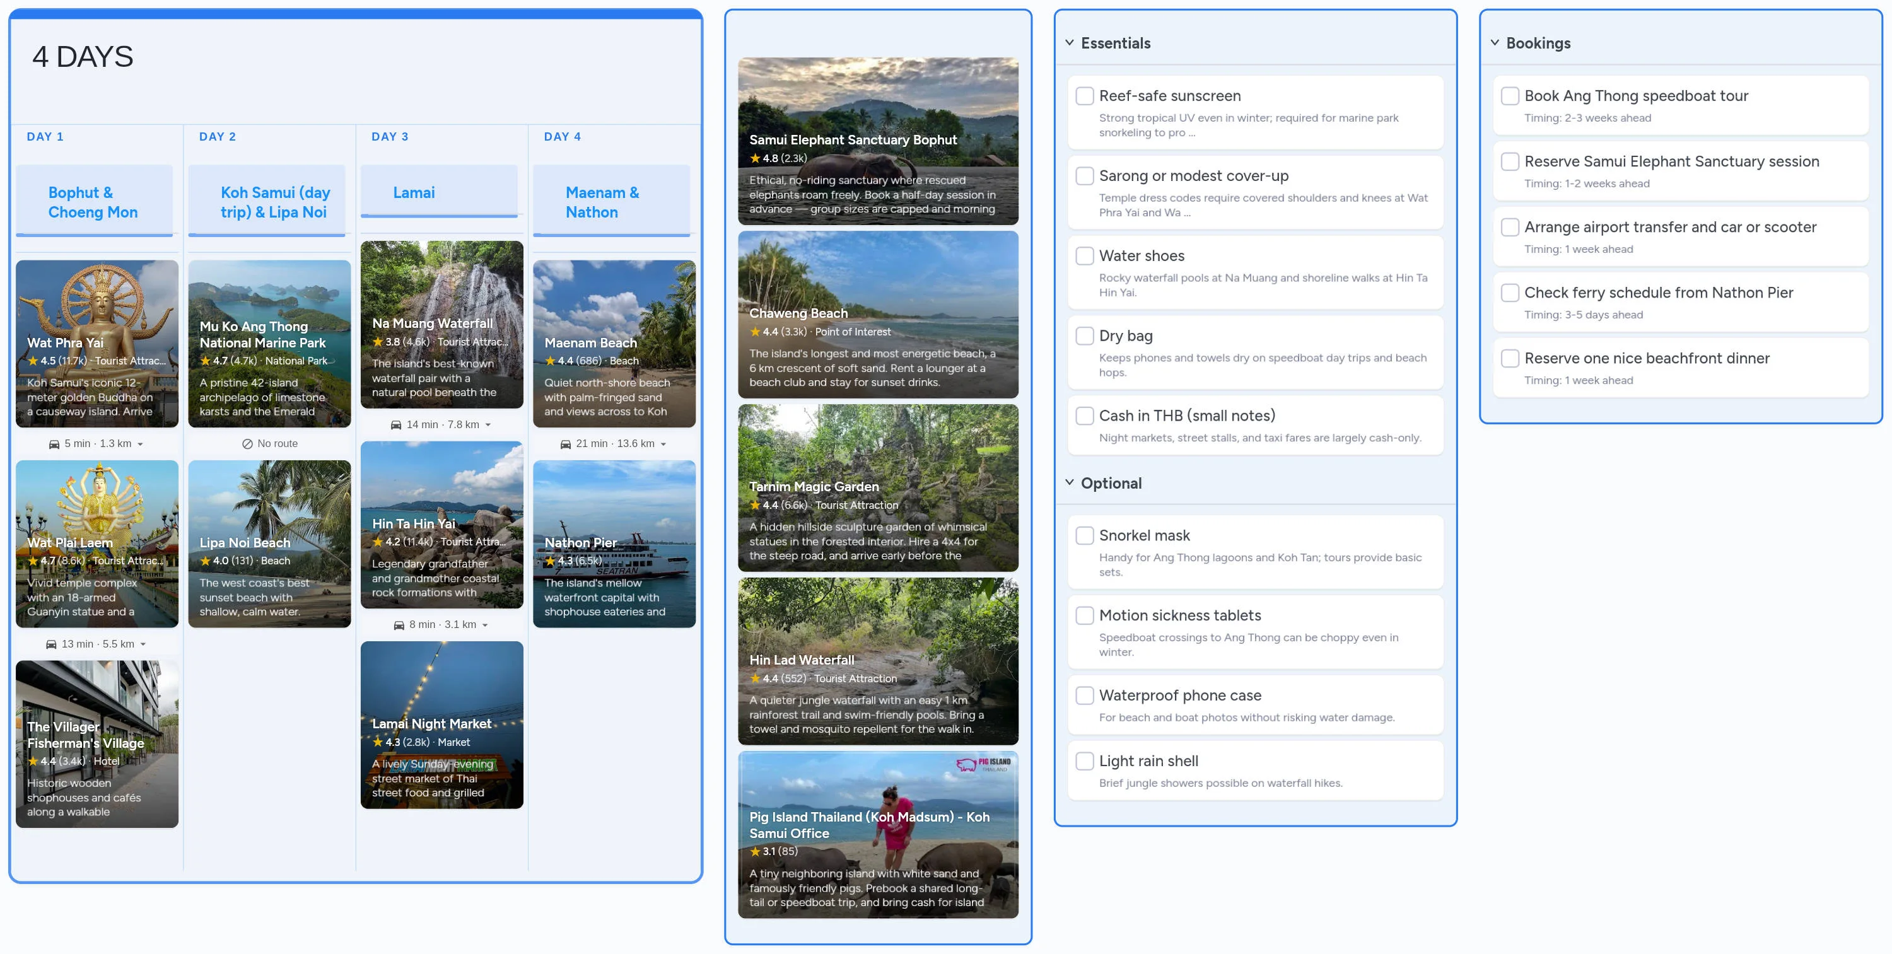This screenshot has width=1892, height=954.
Task: Select the Maenam & Nathon day header
Action: point(612,201)
